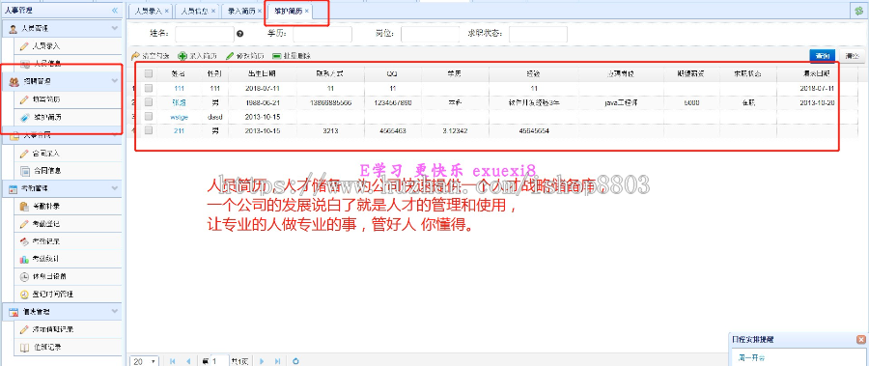Click the yellow clock icon under 考勤管理
Screen dimensions: 869x366
(24, 295)
